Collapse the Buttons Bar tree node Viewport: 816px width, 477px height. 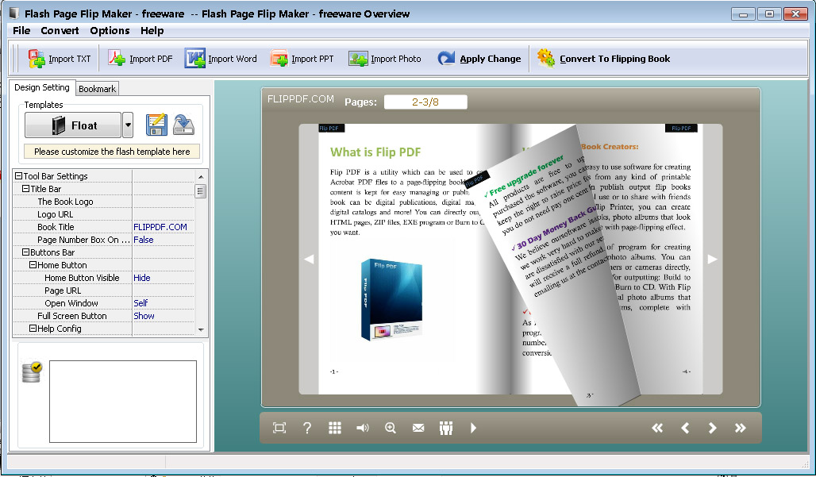(x=25, y=252)
